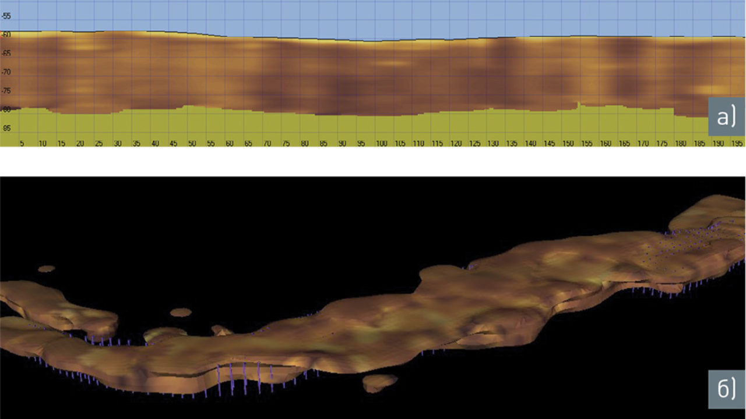Screen dimensions: 746x419
Task: Click the distance axis label 80
Action: click(304, 143)
